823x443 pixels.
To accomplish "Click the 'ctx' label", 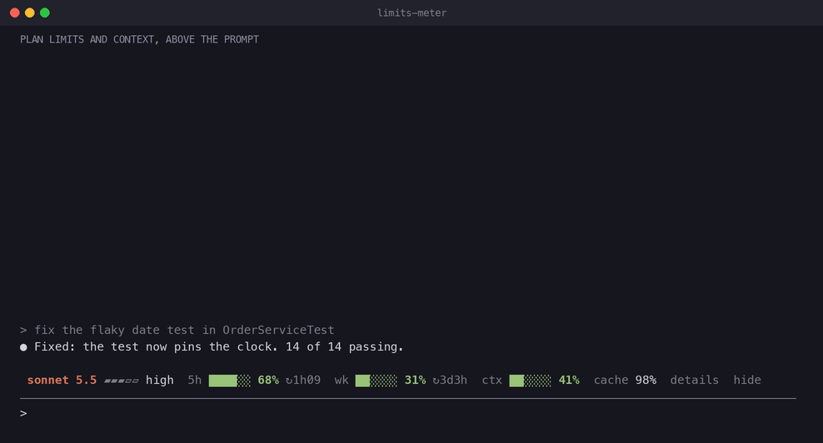I will point(491,380).
